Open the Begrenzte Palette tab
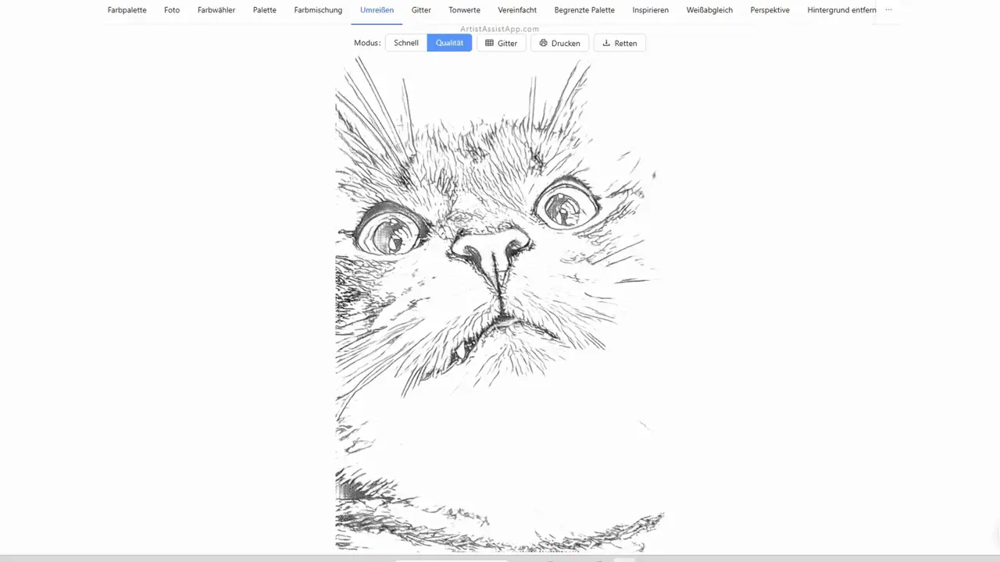The height and width of the screenshot is (562, 1000). tap(584, 10)
